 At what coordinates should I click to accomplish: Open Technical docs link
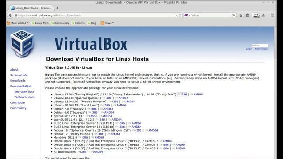point(25,97)
